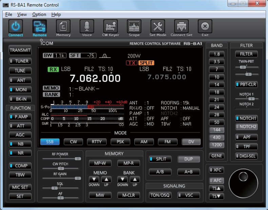Open the Remote toolbar icon
This screenshot has height=210, width=268.
[x=39, y=27]
